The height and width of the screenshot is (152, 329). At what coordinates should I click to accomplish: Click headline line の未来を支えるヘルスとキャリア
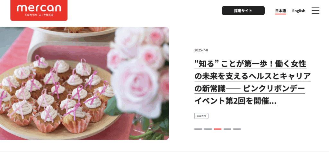[x=253, y=76]
